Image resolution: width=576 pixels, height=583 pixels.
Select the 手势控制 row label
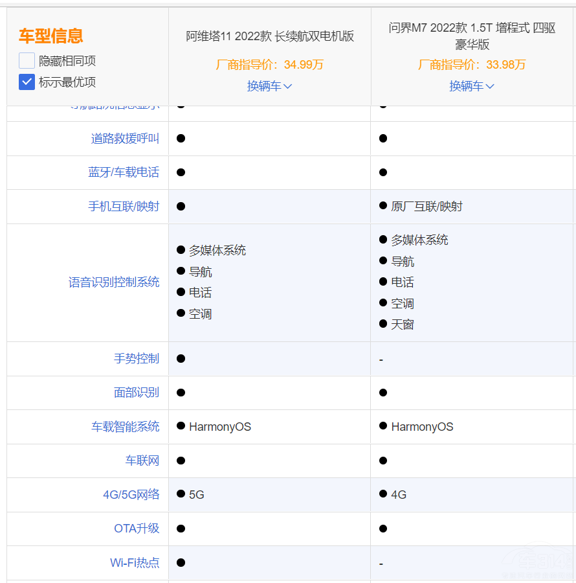click(137, 359)
